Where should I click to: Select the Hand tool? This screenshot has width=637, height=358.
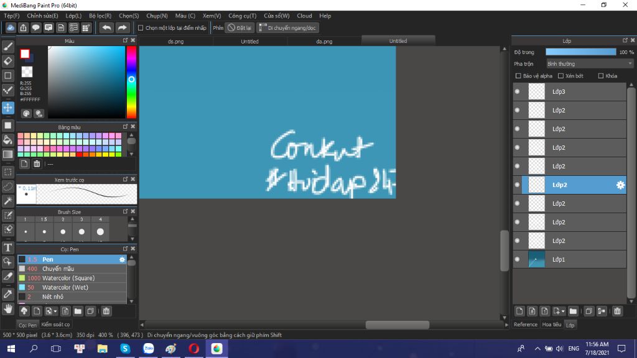coord(7,308)
